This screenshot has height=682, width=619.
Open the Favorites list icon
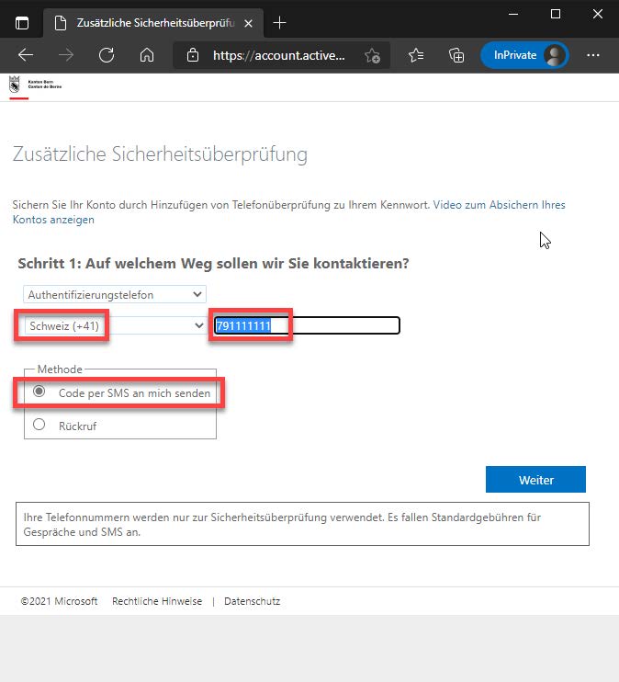(x=416, y=55)
